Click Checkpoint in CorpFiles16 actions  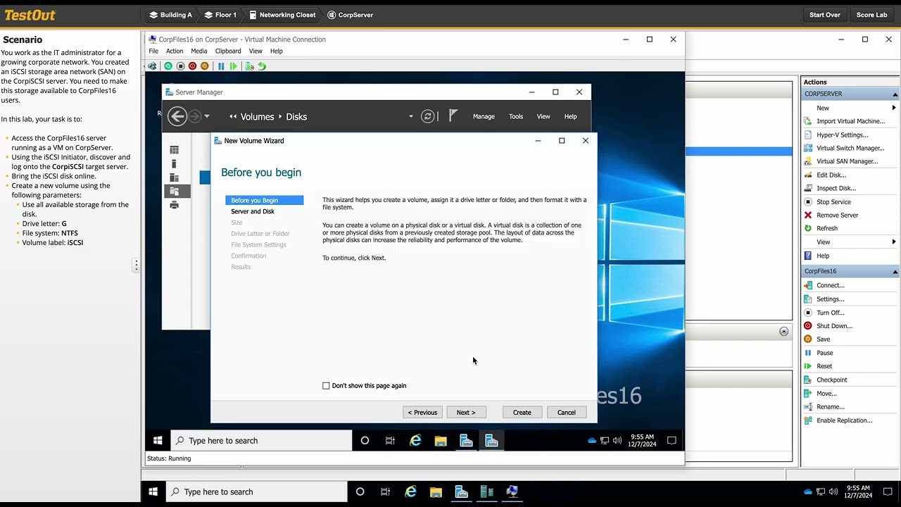pyautogui.click(x=831, y=380)
